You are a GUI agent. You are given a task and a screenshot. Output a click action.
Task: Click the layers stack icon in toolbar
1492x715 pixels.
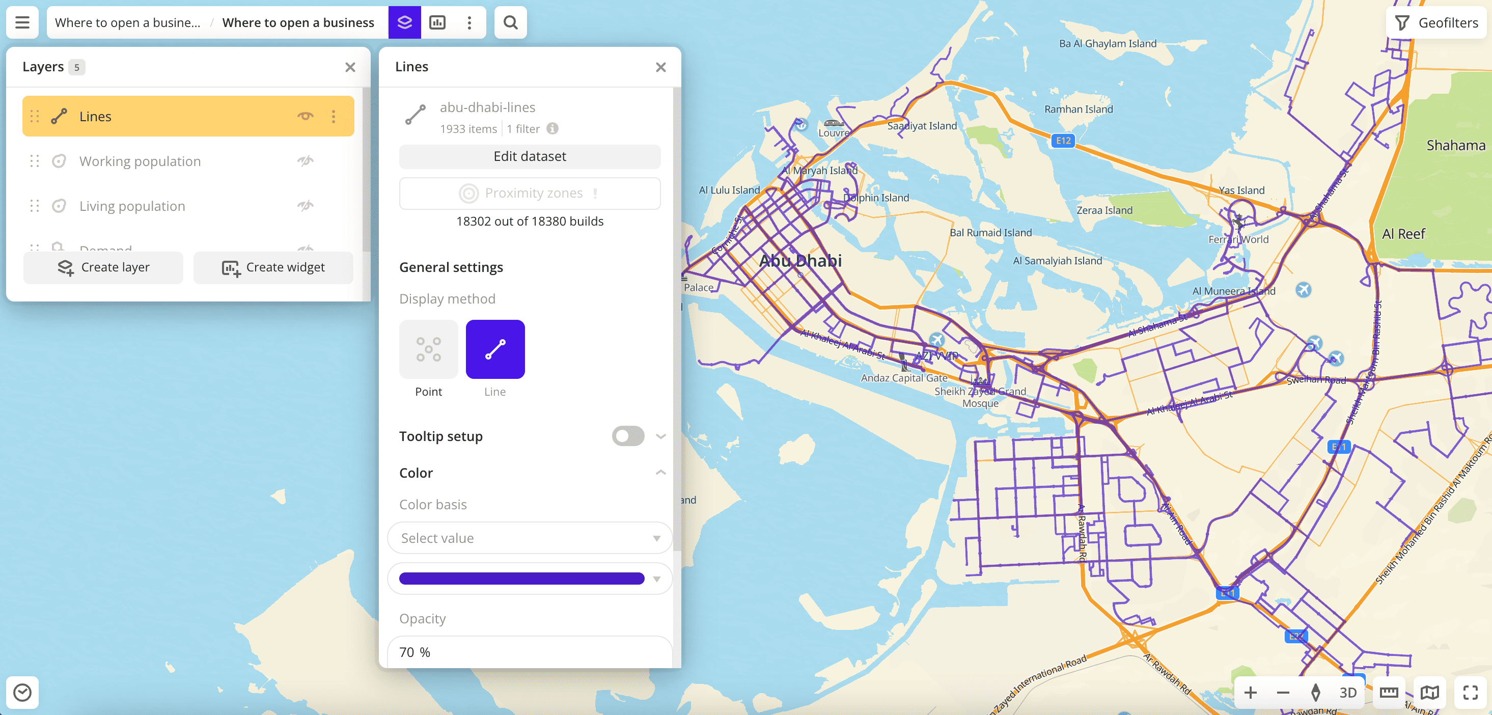click(x=404, y=22)
